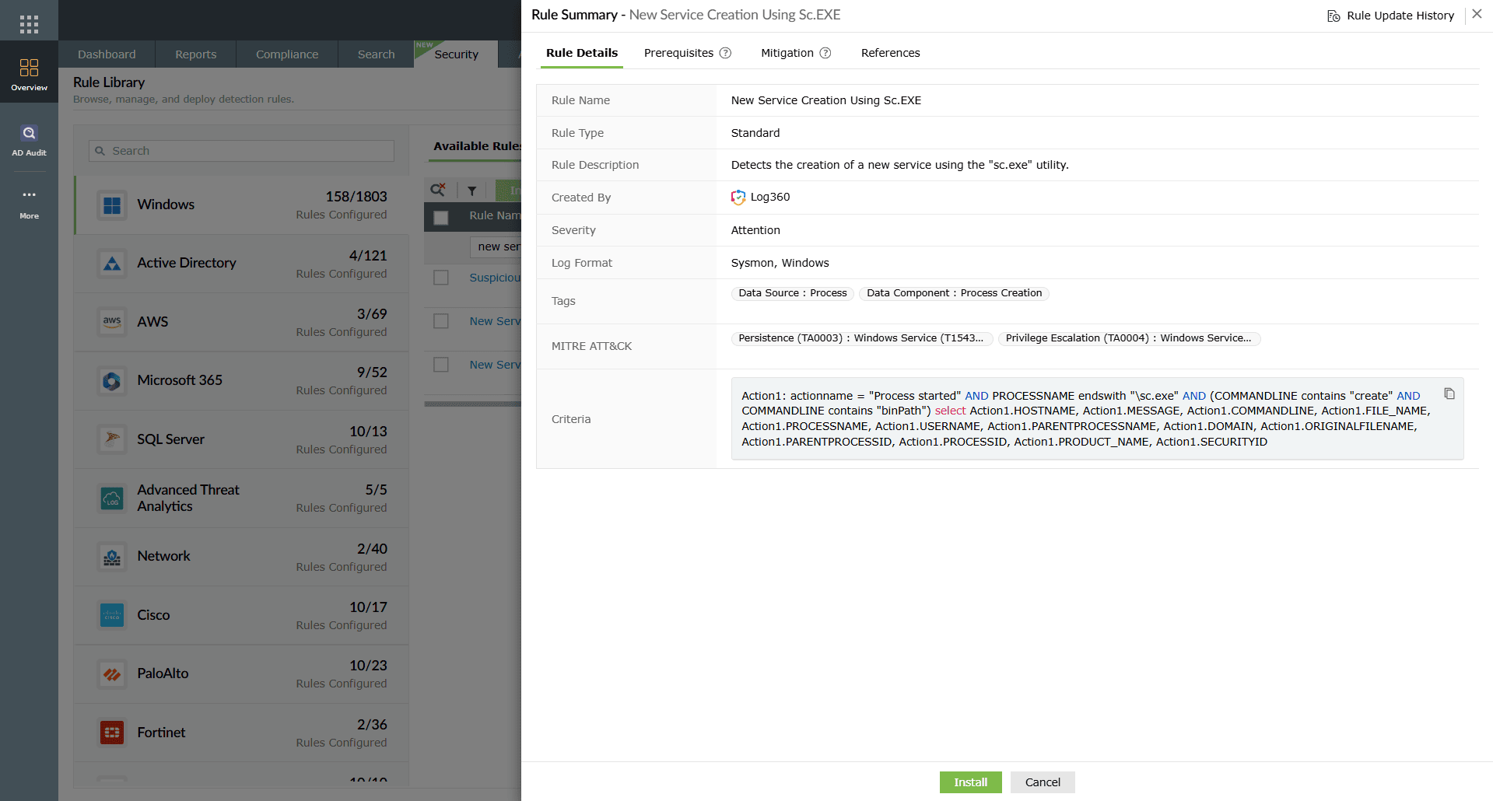
Task: Click the Fortinet platform icon
Action: 112,733
